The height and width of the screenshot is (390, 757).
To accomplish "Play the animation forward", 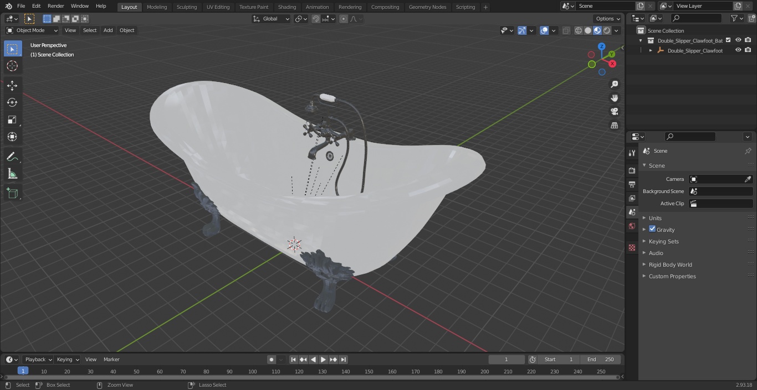I will click(x=324, y=360).
